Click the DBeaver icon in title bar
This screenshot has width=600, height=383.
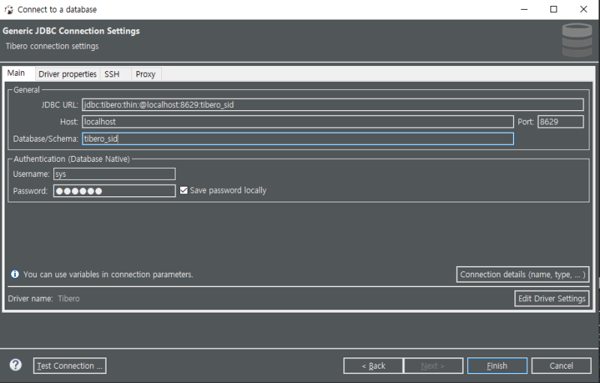coord(9,10)
